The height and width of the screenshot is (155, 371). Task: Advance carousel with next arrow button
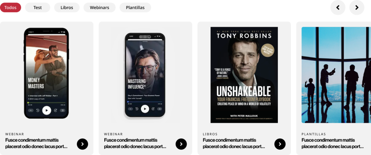(x=357, y=8)
